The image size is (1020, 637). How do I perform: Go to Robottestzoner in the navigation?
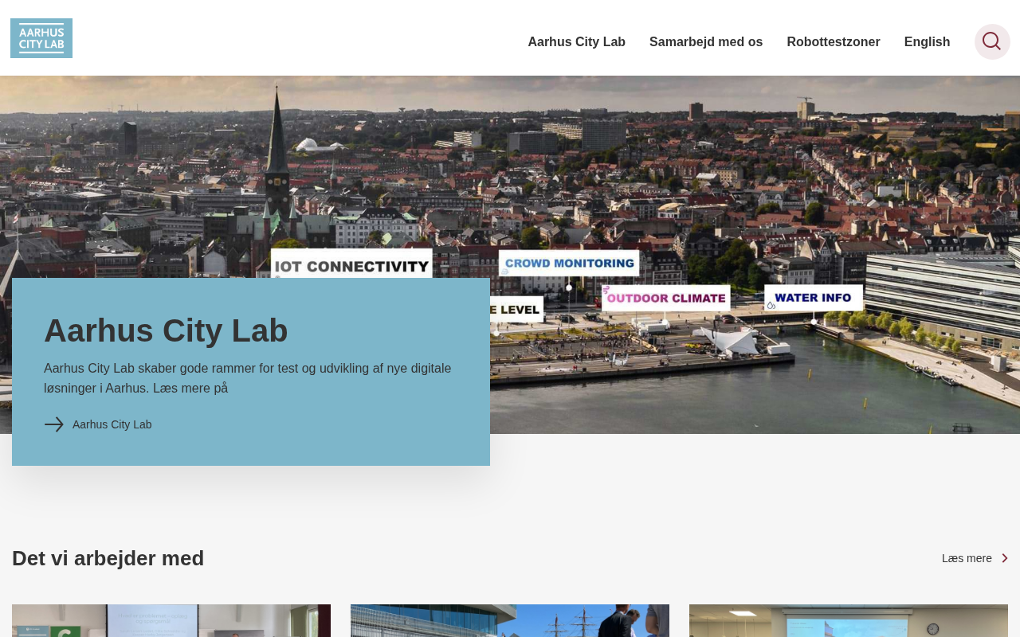tap(833, 42)
